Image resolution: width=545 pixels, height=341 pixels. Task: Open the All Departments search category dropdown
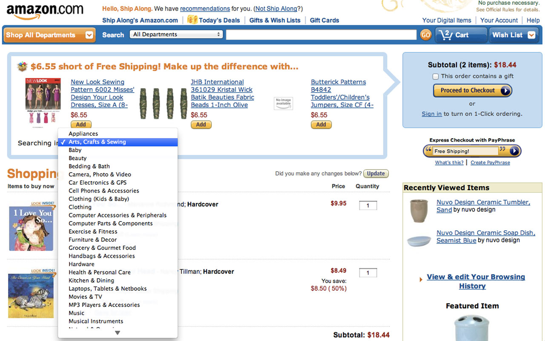click(x=176, y=35)
